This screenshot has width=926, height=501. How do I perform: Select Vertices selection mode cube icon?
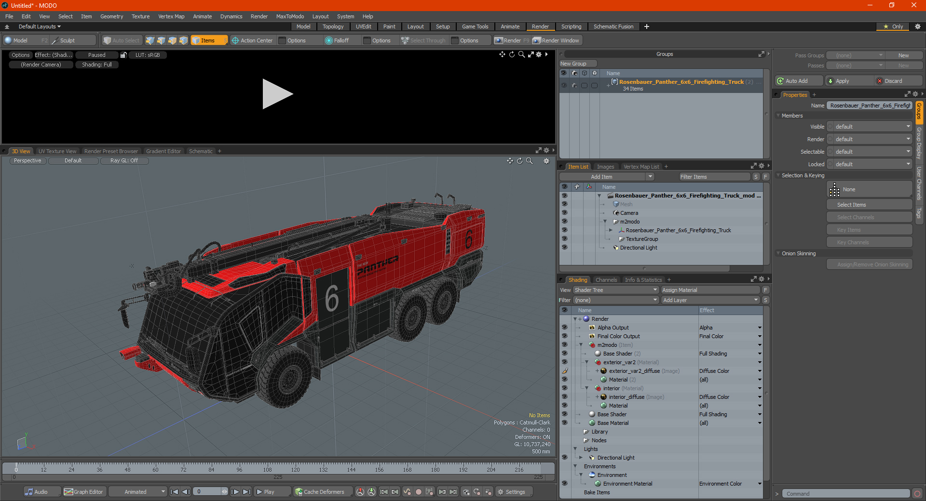point(150,40)
